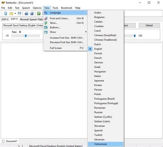Click the Language menu item icon
This screenshot has height=147, width=163.
(46, 13)
